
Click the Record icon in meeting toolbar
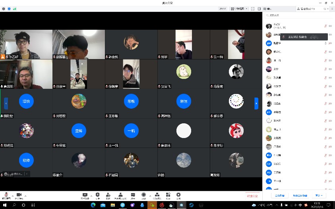[143, 195]
